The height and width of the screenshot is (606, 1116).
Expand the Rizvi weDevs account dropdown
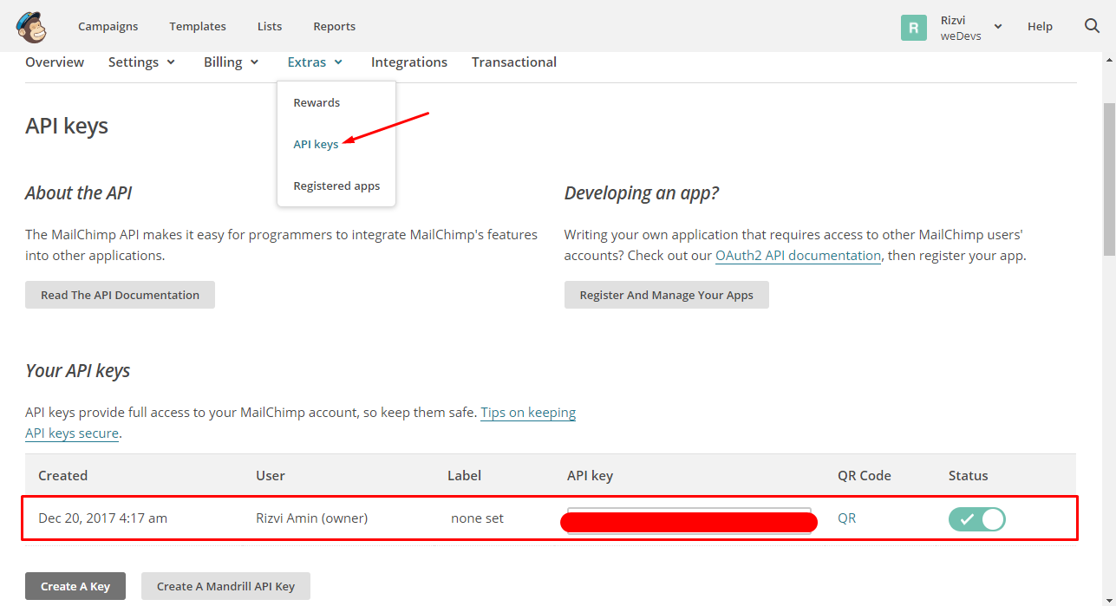pyautogui.click(x=972, y=27)
